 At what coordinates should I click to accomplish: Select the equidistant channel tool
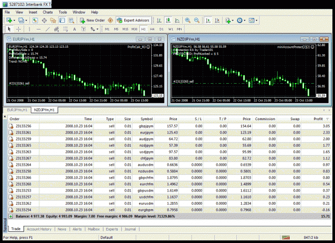(56, 29)
